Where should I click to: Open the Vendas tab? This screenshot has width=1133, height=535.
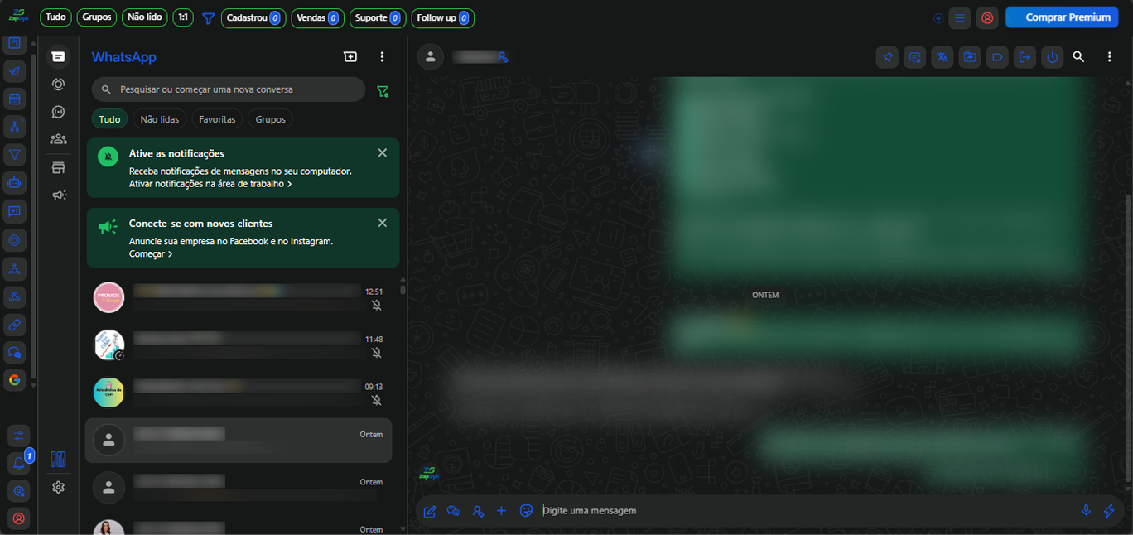(x=318, y=17)
